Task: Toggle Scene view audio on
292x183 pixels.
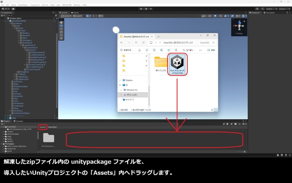Action: pos(221,16)
